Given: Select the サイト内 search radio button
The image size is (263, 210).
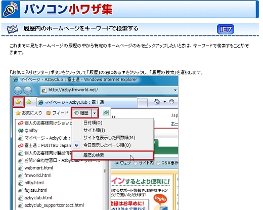Looking at the screenshot, I should click(x=136, y=163).
